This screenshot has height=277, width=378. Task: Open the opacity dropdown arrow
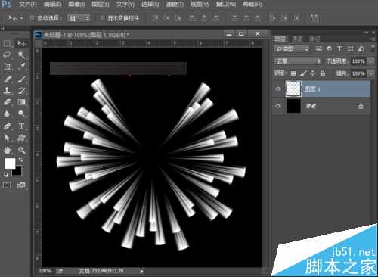[x=370, y=61]
